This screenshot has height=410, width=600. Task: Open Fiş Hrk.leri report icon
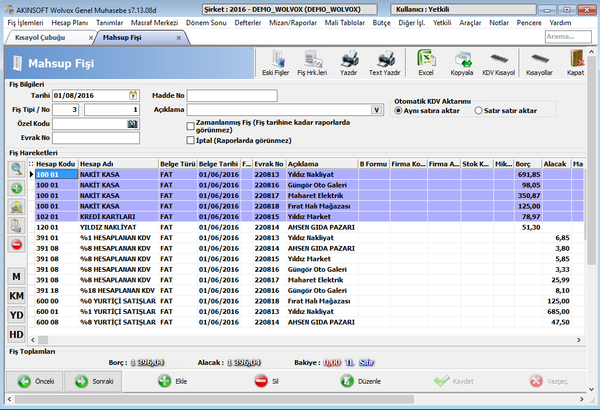click(x=312, y=63)
